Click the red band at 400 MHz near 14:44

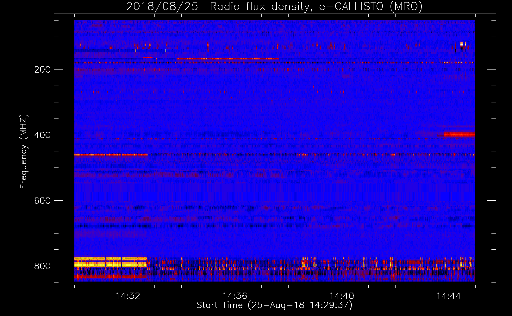coord(459,135)
